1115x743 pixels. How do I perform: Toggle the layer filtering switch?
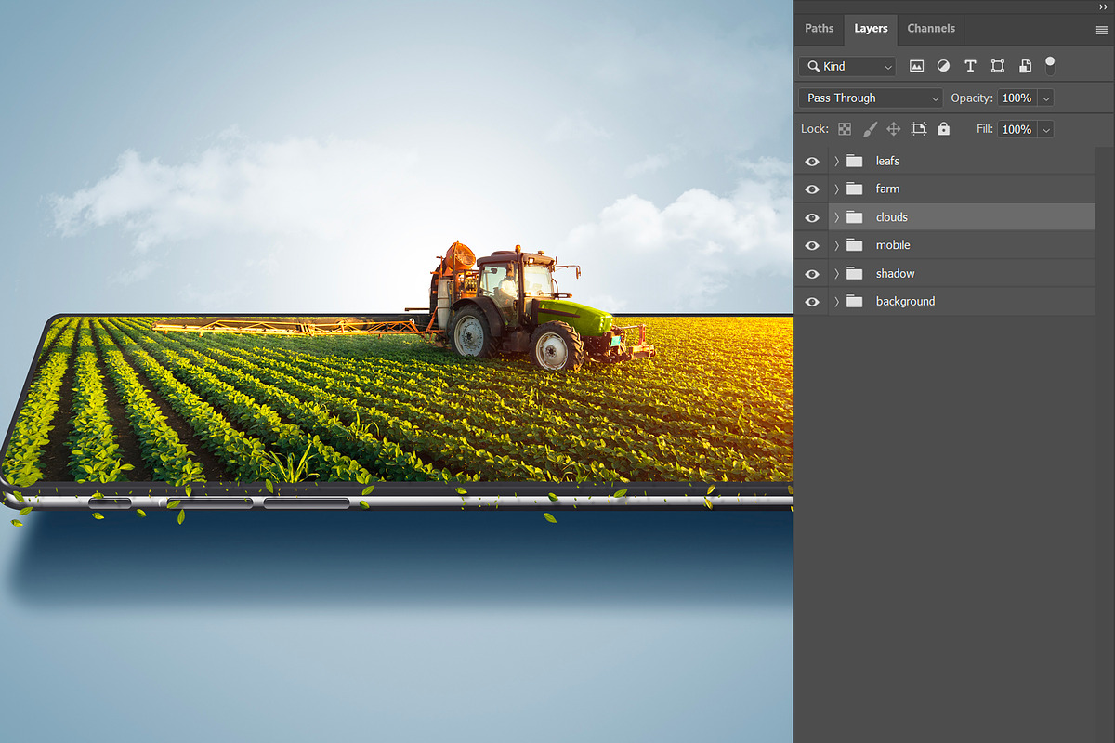tap(1050, 65)
